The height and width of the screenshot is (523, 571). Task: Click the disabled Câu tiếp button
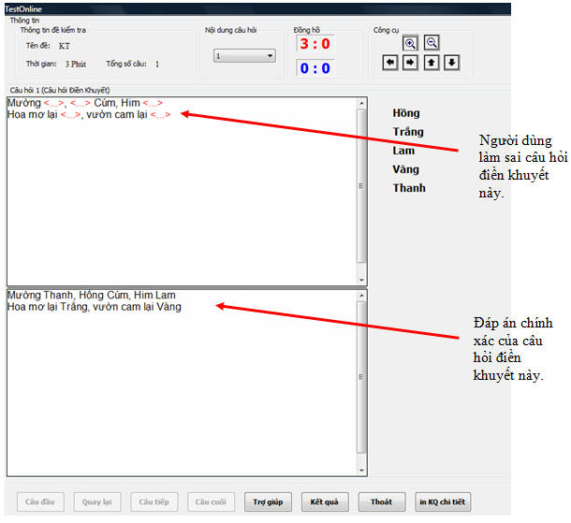tap(154, 501)
